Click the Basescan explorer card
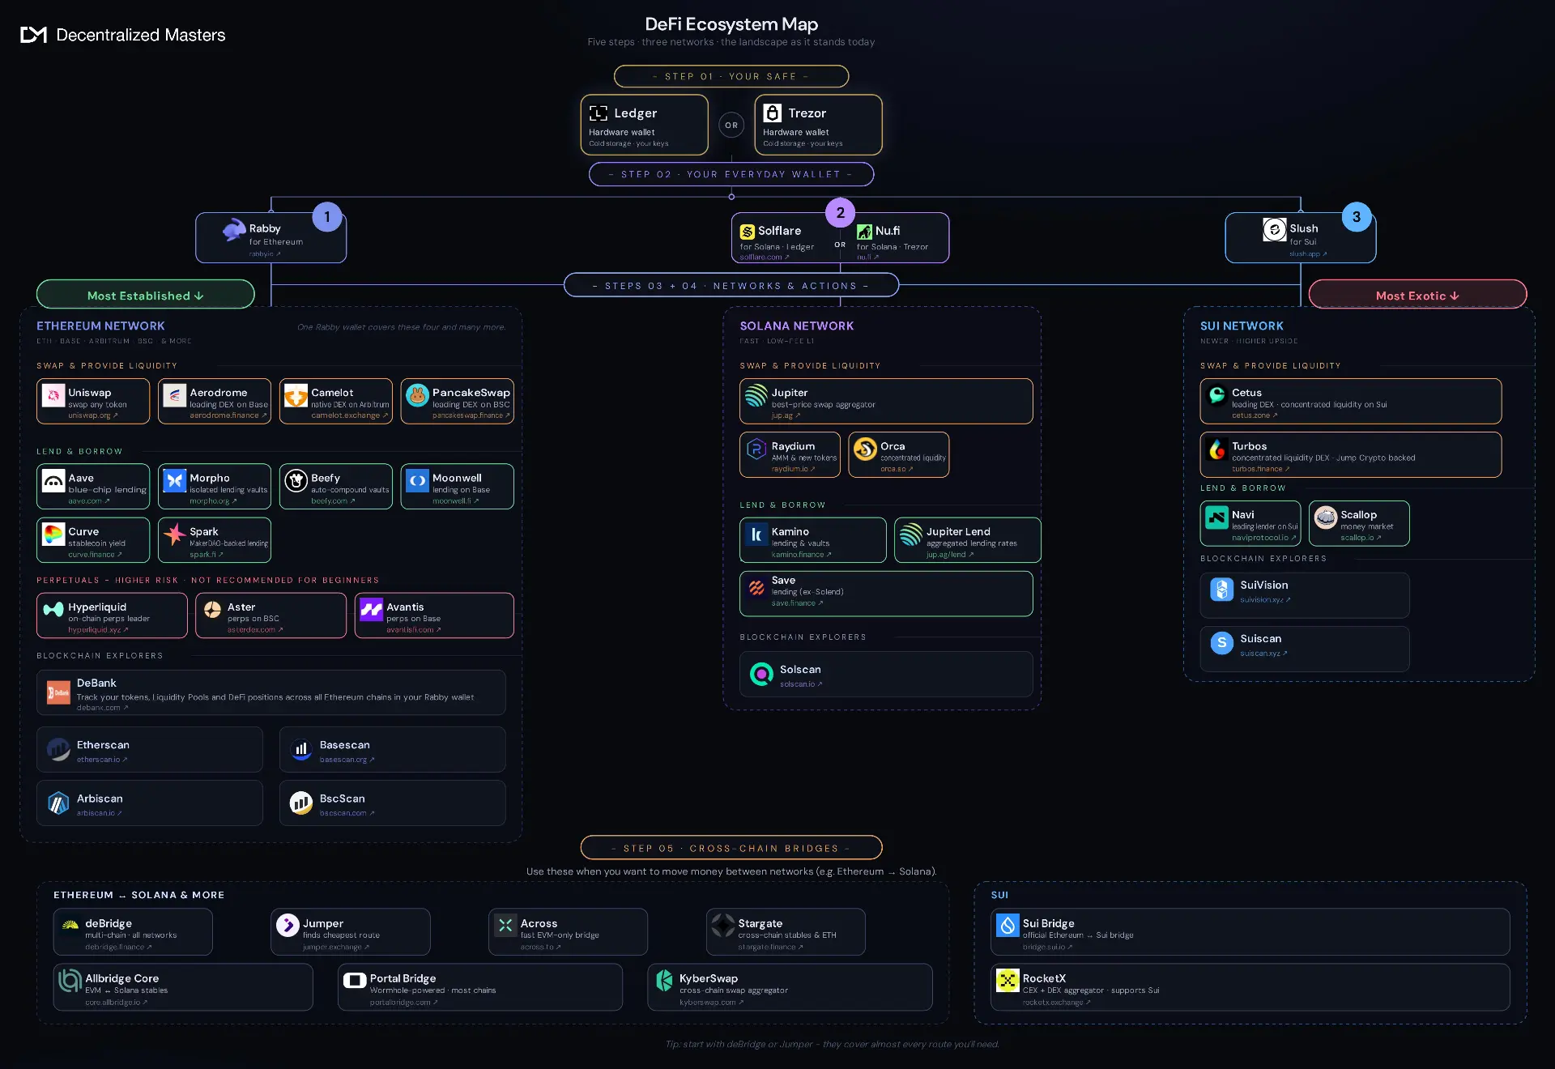Image resolution: width=1555 pixels, height=1069 pixels. tap(393, 749)
